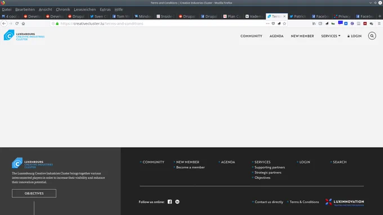Switch to the Plan Co tab

pyautogui.click(x=232, y=16)
